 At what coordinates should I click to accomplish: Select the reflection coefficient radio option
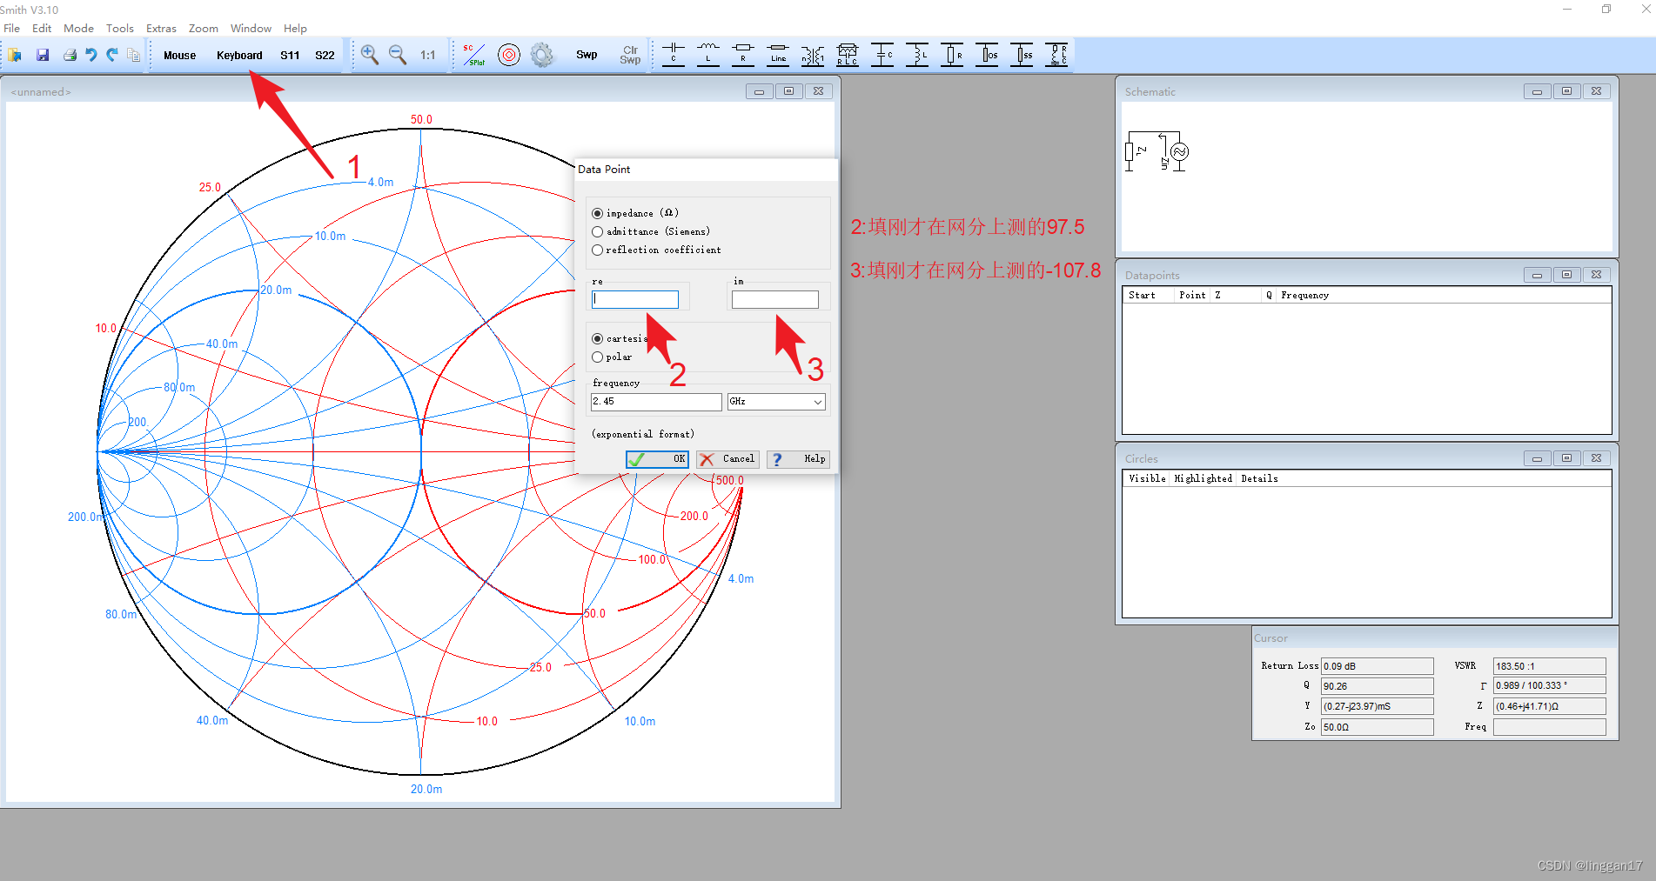pos(597,250)
